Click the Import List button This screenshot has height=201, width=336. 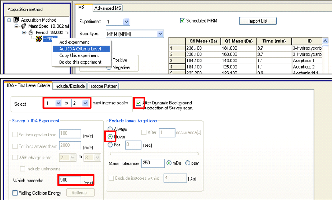[258, 21]
